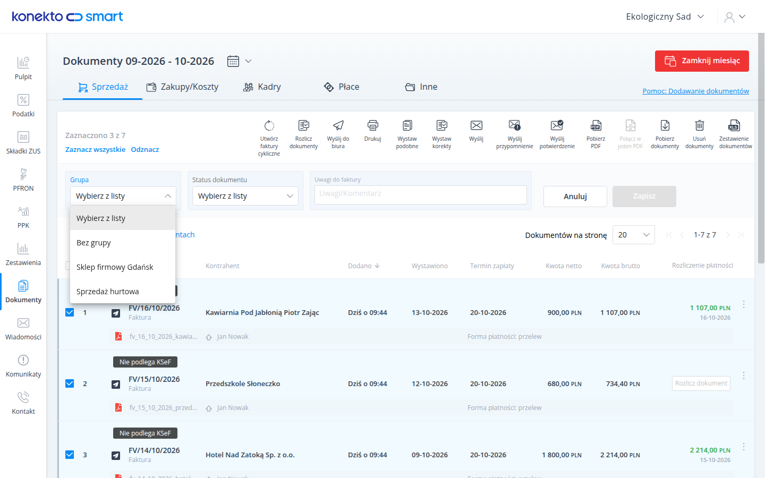Image resolution: width=765 pixels, height=478 pixels.
Task: Uncheck document row 1 checkbox
Action: [70, 312]
